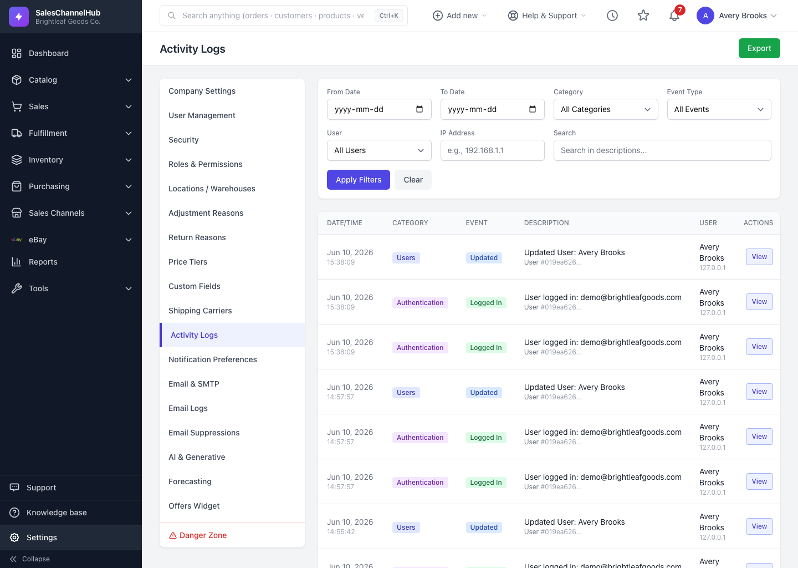Click the Purchasing bag icon
798x568 pixels.
coord(17,186)
